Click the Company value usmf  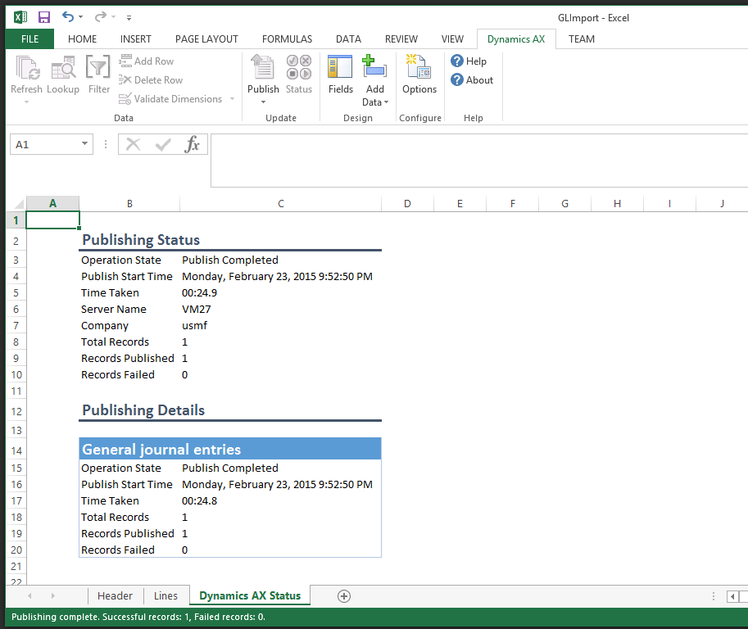click(x=195, y=325)
